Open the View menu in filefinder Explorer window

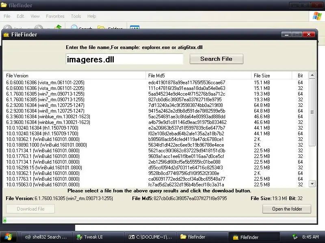[x=35, y=16]
